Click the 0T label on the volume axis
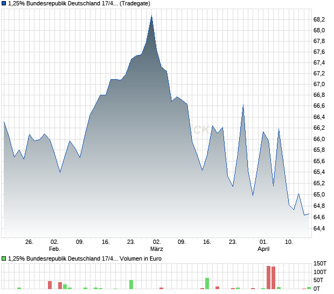The image size is (334, 294). click(318, 289)
